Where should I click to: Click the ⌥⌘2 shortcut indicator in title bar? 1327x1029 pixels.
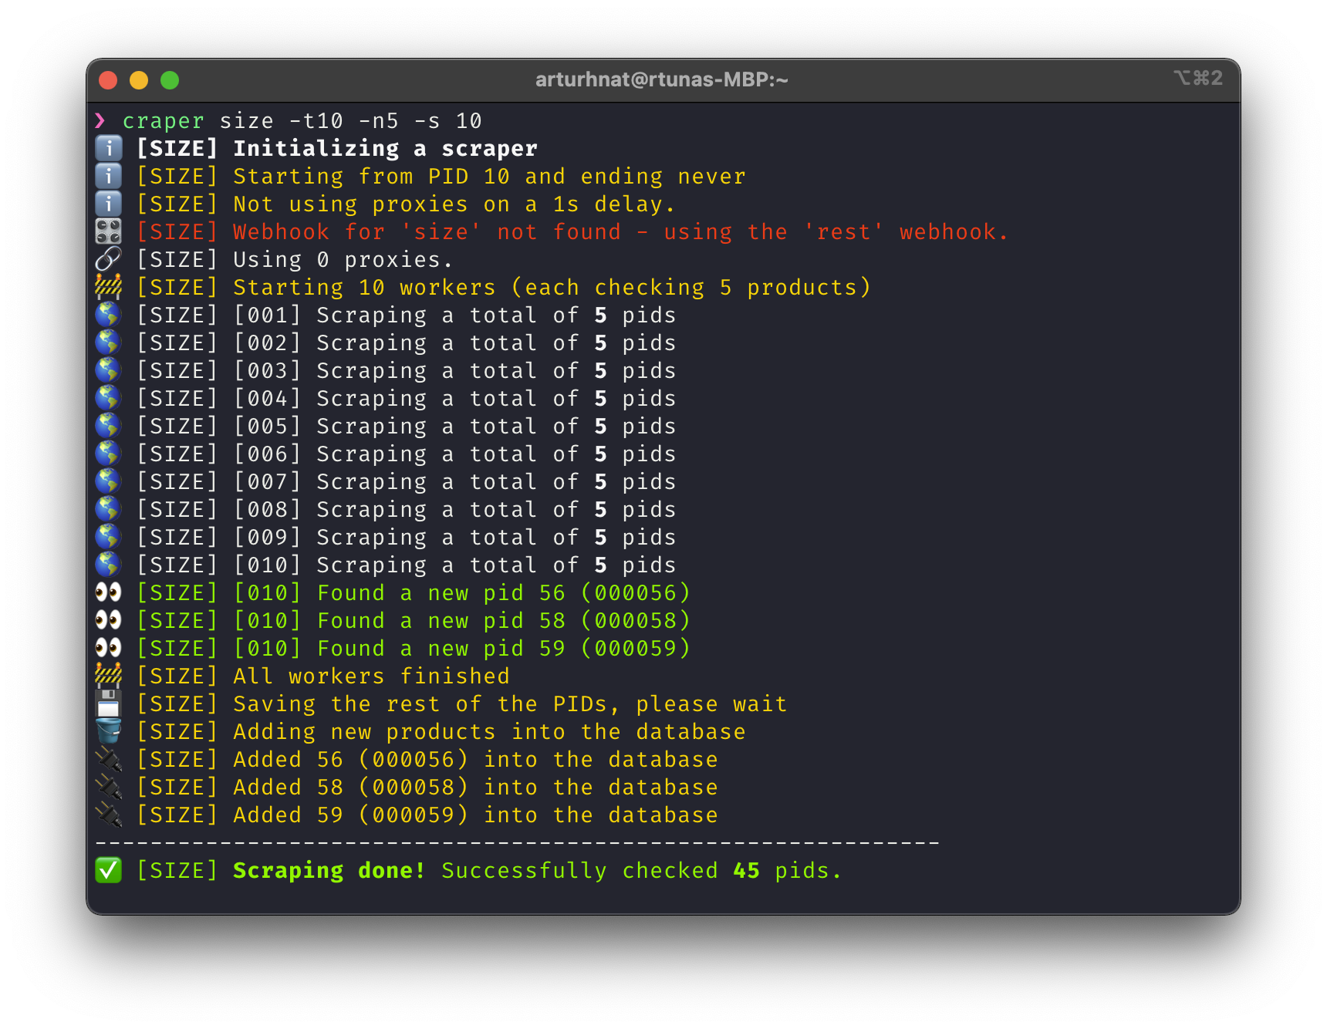(x=1198, y=78)
